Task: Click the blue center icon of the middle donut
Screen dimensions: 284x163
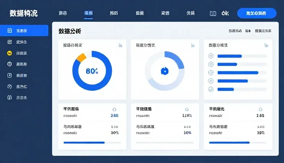Action: coord(165,71)
